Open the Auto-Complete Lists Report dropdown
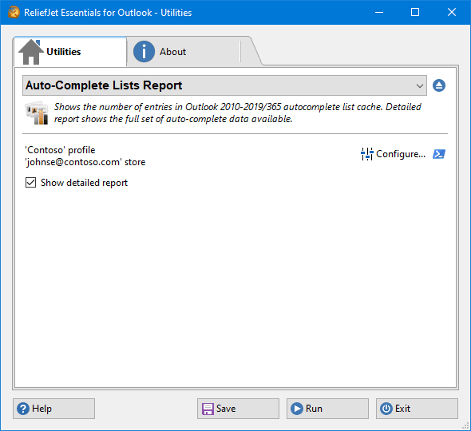Viewport: 471px width, 431px height. coord(224,85)
